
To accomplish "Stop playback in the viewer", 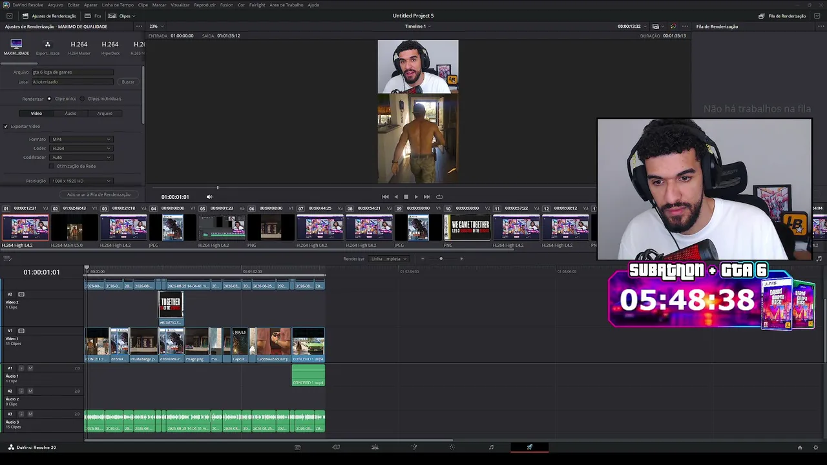I will [406, 197].
